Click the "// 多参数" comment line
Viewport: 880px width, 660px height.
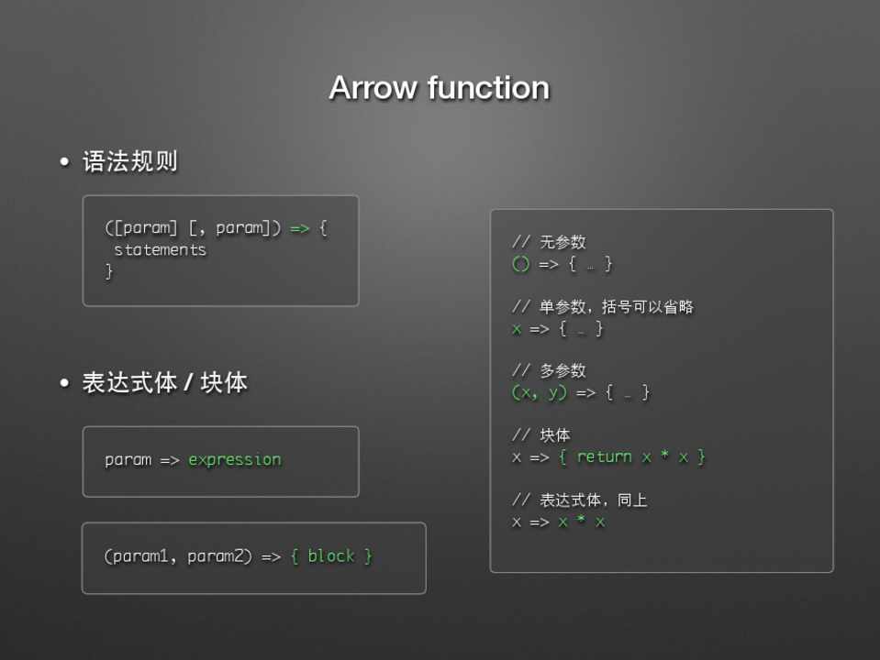point(549,371)
